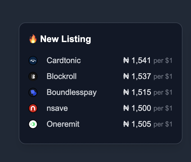Screen dimensions: 191x162
Task: Click the fire emoji beside New Listing
Action: [x=33, y=39]
